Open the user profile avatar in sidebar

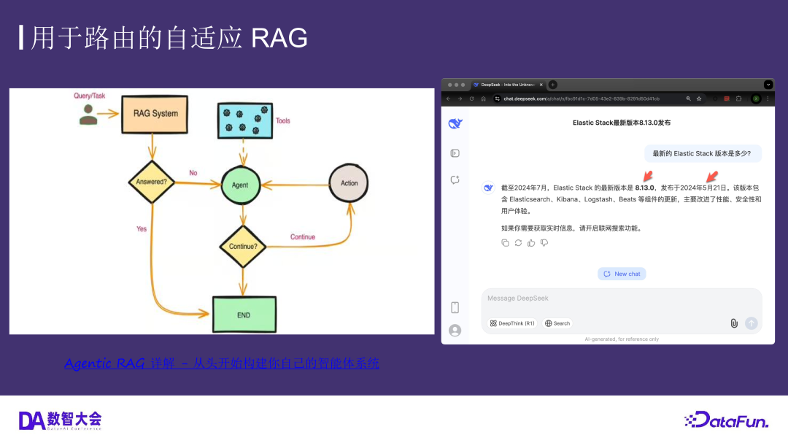[455, 331]
